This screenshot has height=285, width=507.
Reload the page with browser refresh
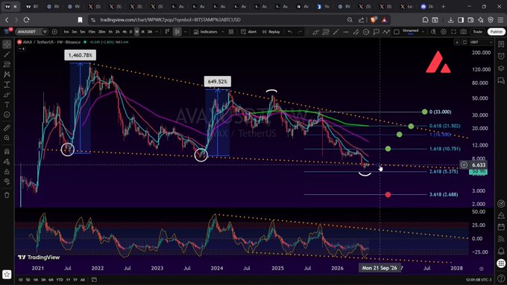(x=27, y=19)
